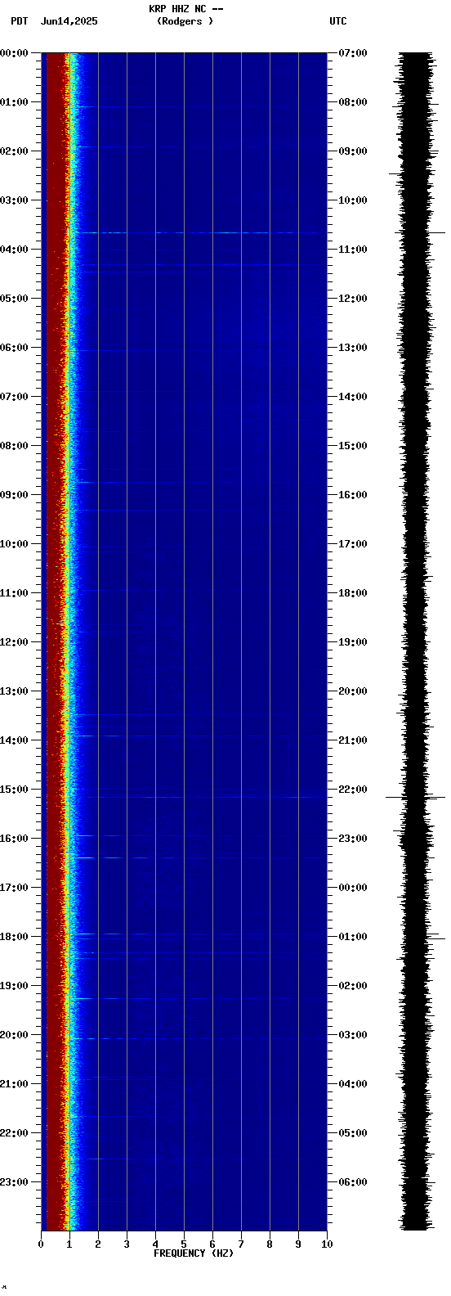Viewport: 451px width, 1296px height.
Task: Select the 16:00 PDT time label
Action: [14, 839]
